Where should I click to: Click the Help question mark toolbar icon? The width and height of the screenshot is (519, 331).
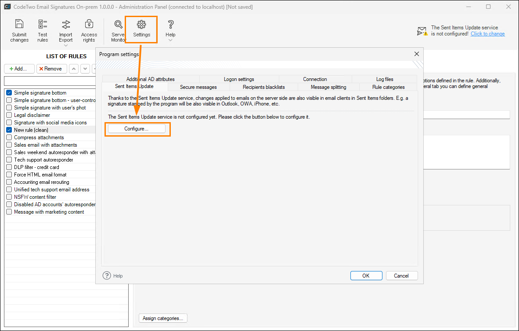[x=170, y=25]
